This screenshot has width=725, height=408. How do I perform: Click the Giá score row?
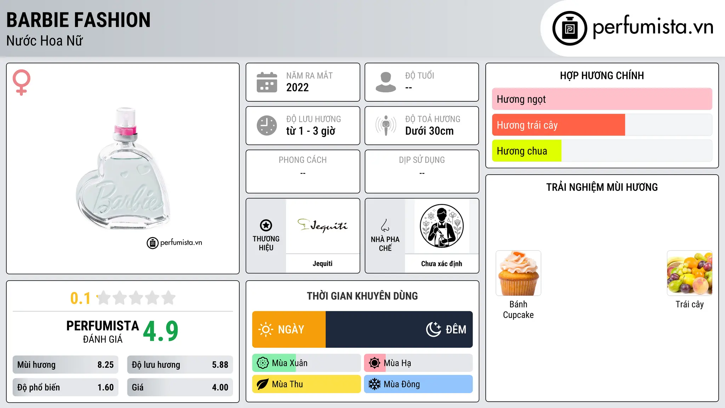(x=180, y=387)
